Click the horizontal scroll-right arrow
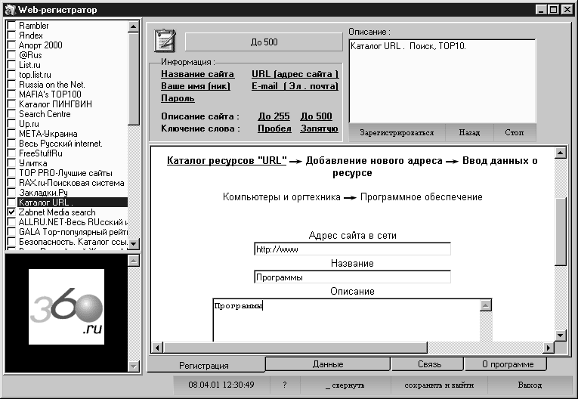The height and width of the screenshot is (399, 578). click(x=549, y=347)
